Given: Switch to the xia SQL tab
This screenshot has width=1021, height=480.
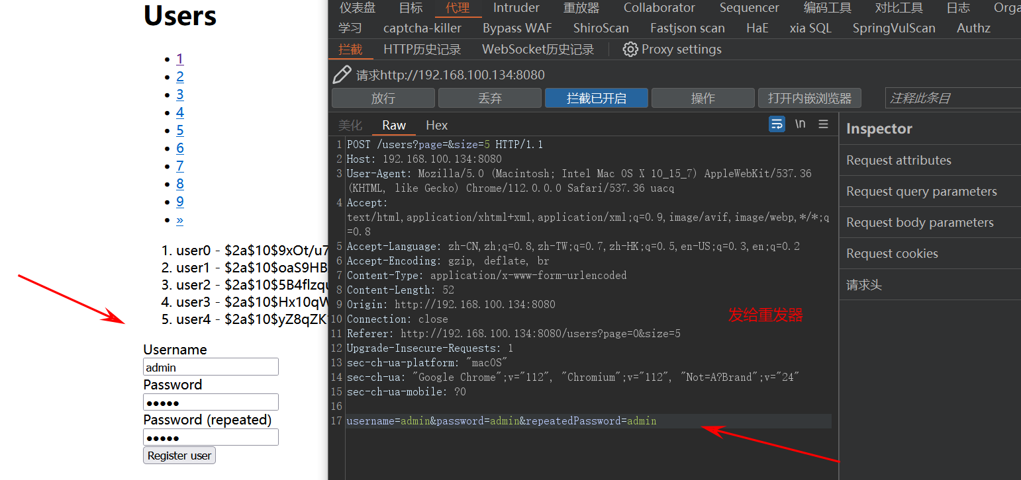Looking at the screenshot, I should pos(810,28).
